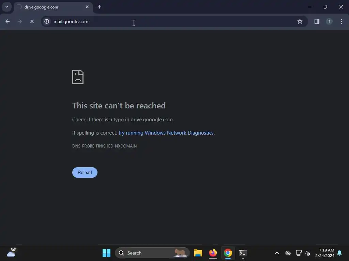Click the mail.google.com address bar
349x261 pixels.
coord(175,21)
